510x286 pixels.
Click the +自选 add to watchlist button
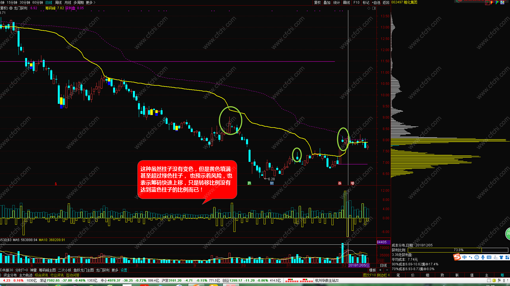click(x=376, y=3)
